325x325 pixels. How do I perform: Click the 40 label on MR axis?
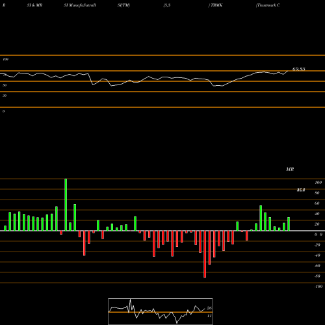317,214
